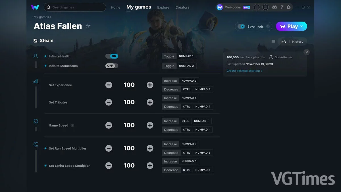This screenshot has width=341, height=192.
Task: Click Set Sprint Speed Multiplier lightning icon
Action: point(45,166)
